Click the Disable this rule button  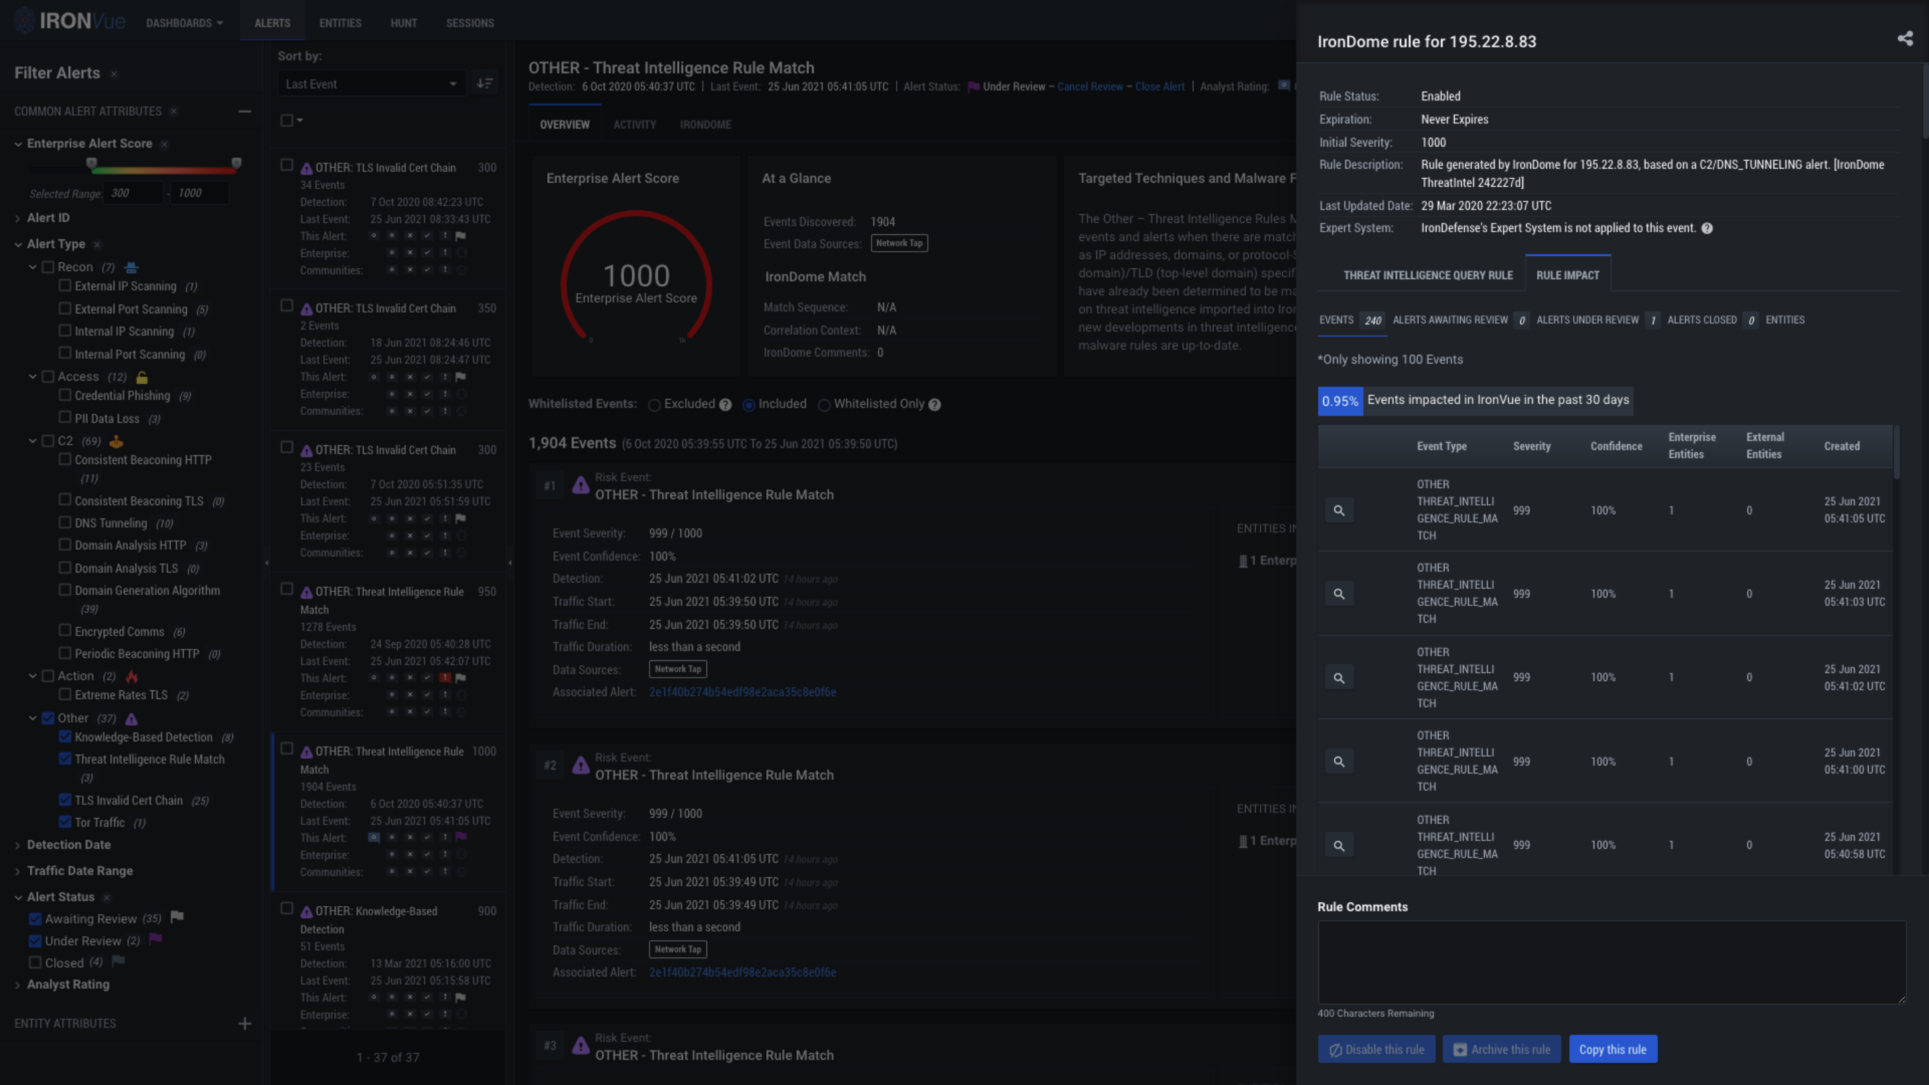[1376, 1049]
